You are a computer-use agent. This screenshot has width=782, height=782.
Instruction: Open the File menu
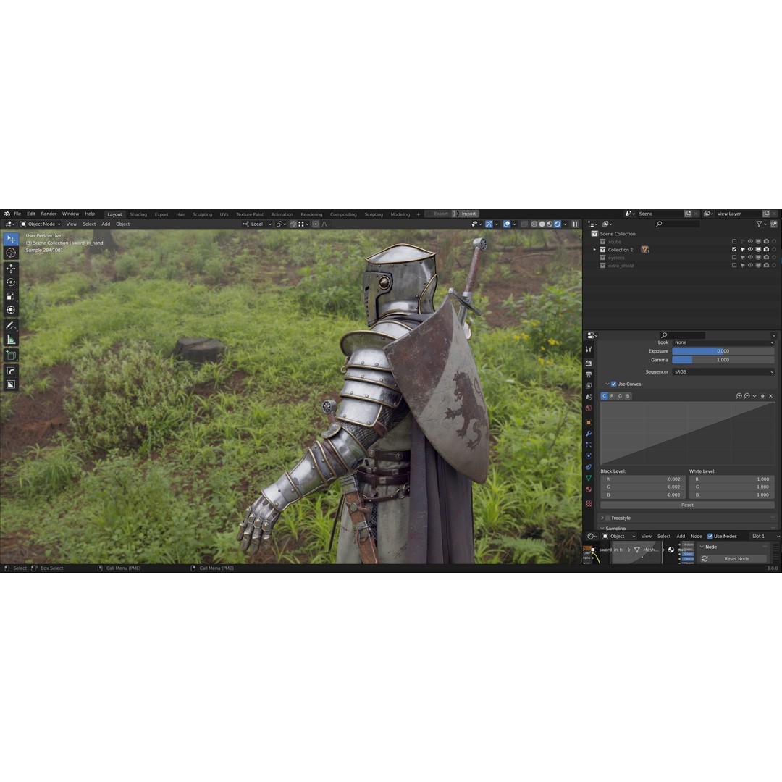pyautogui.click(x=17, y=214)
